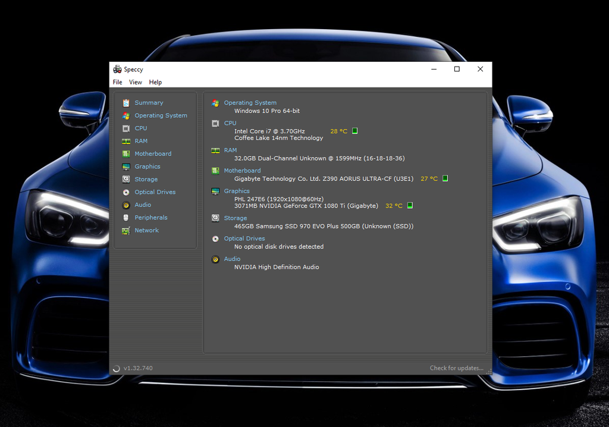Click the Summary icon in the sidebar

point(126,103)
